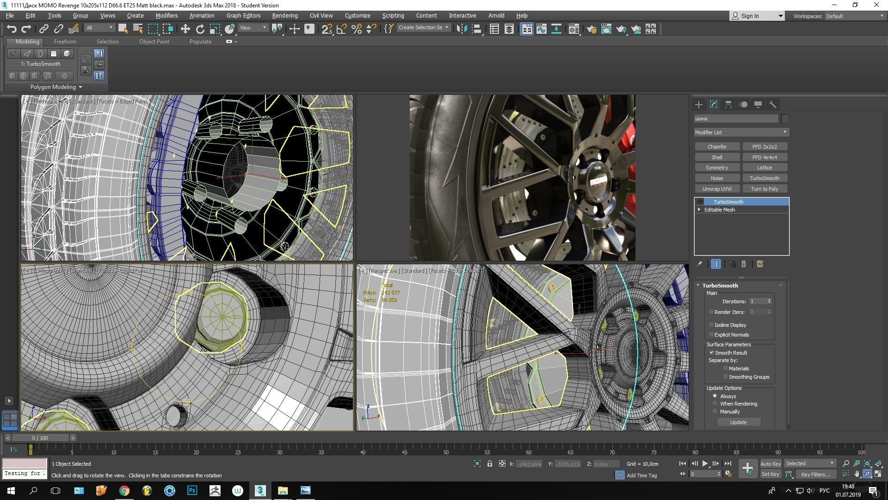The height and width of the screenshot is (500, 888).
Task: Enable the Isoline Display checkbox
Action: (x=711, y=325)
